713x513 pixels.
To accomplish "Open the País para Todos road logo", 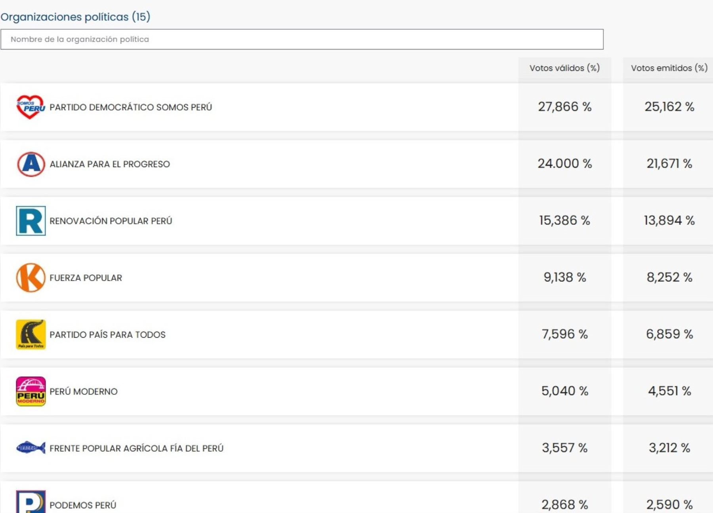I will (x=31, y=334).
